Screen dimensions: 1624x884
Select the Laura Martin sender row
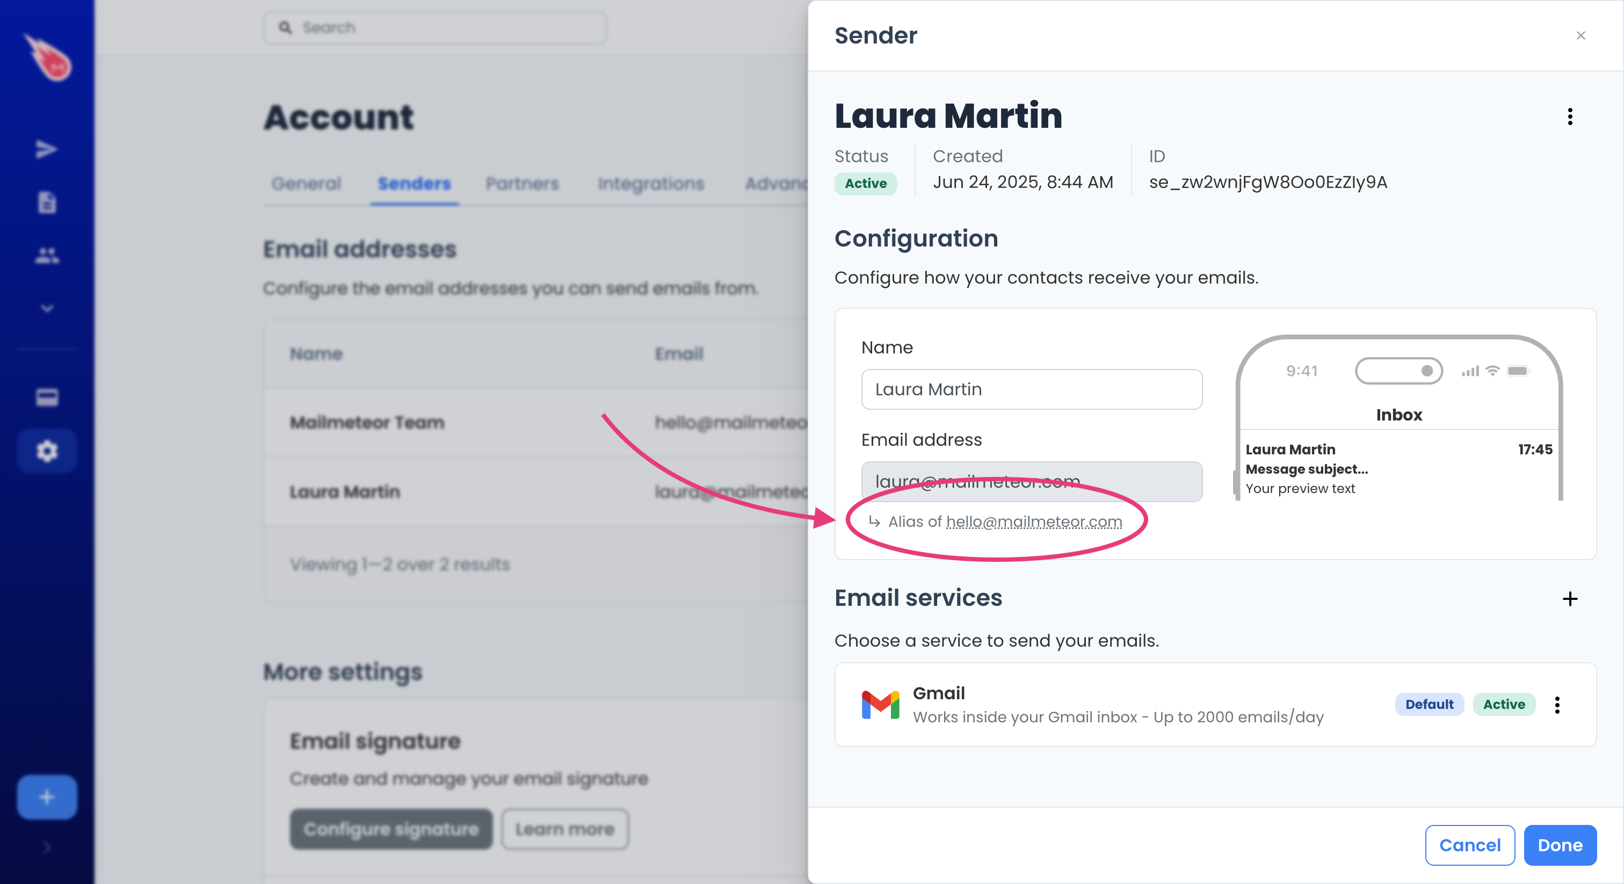click(x=536, y=492)
